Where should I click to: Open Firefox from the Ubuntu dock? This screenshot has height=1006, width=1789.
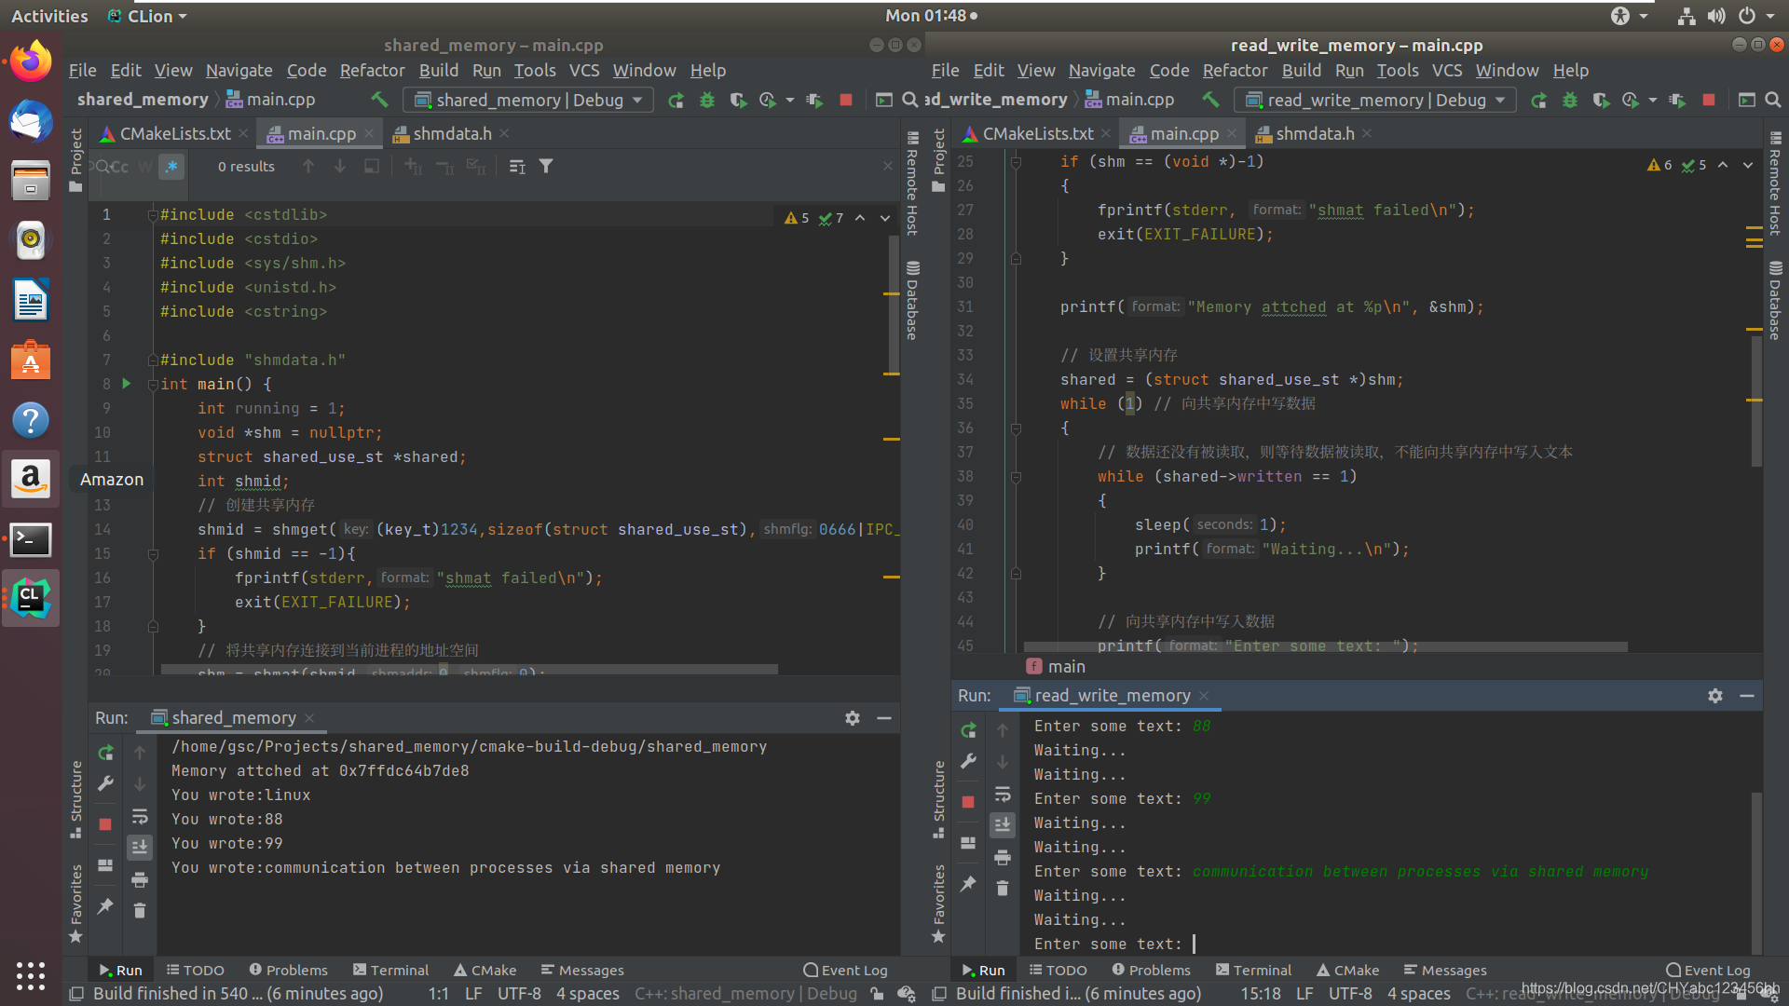(x=31, y=62)
